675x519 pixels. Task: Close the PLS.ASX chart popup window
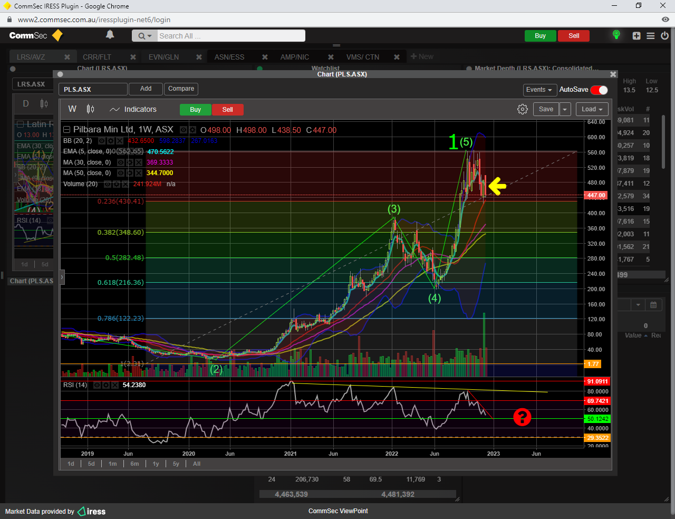pyautogui.click(x=613, y=74)
